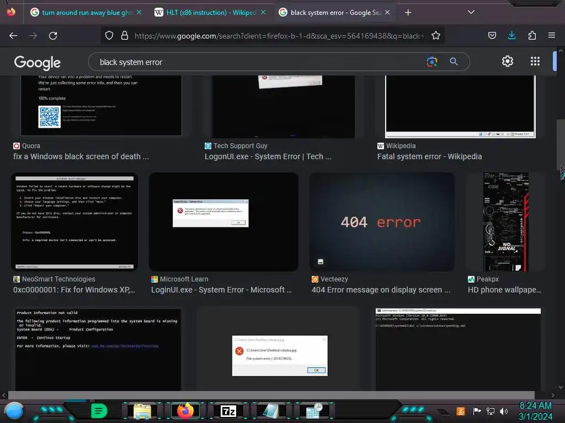The height and width of the screenshot is (423, 565).
Task: Click the URL address bar
Action: 279,36
